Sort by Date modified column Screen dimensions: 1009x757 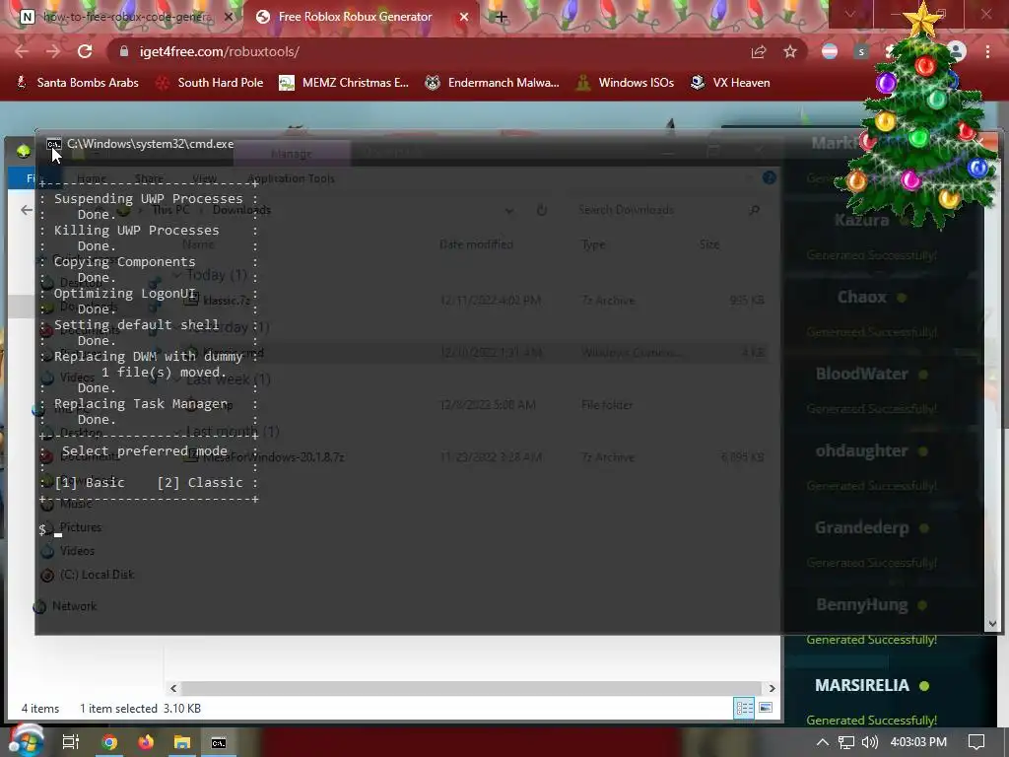(x=476, y=244)
